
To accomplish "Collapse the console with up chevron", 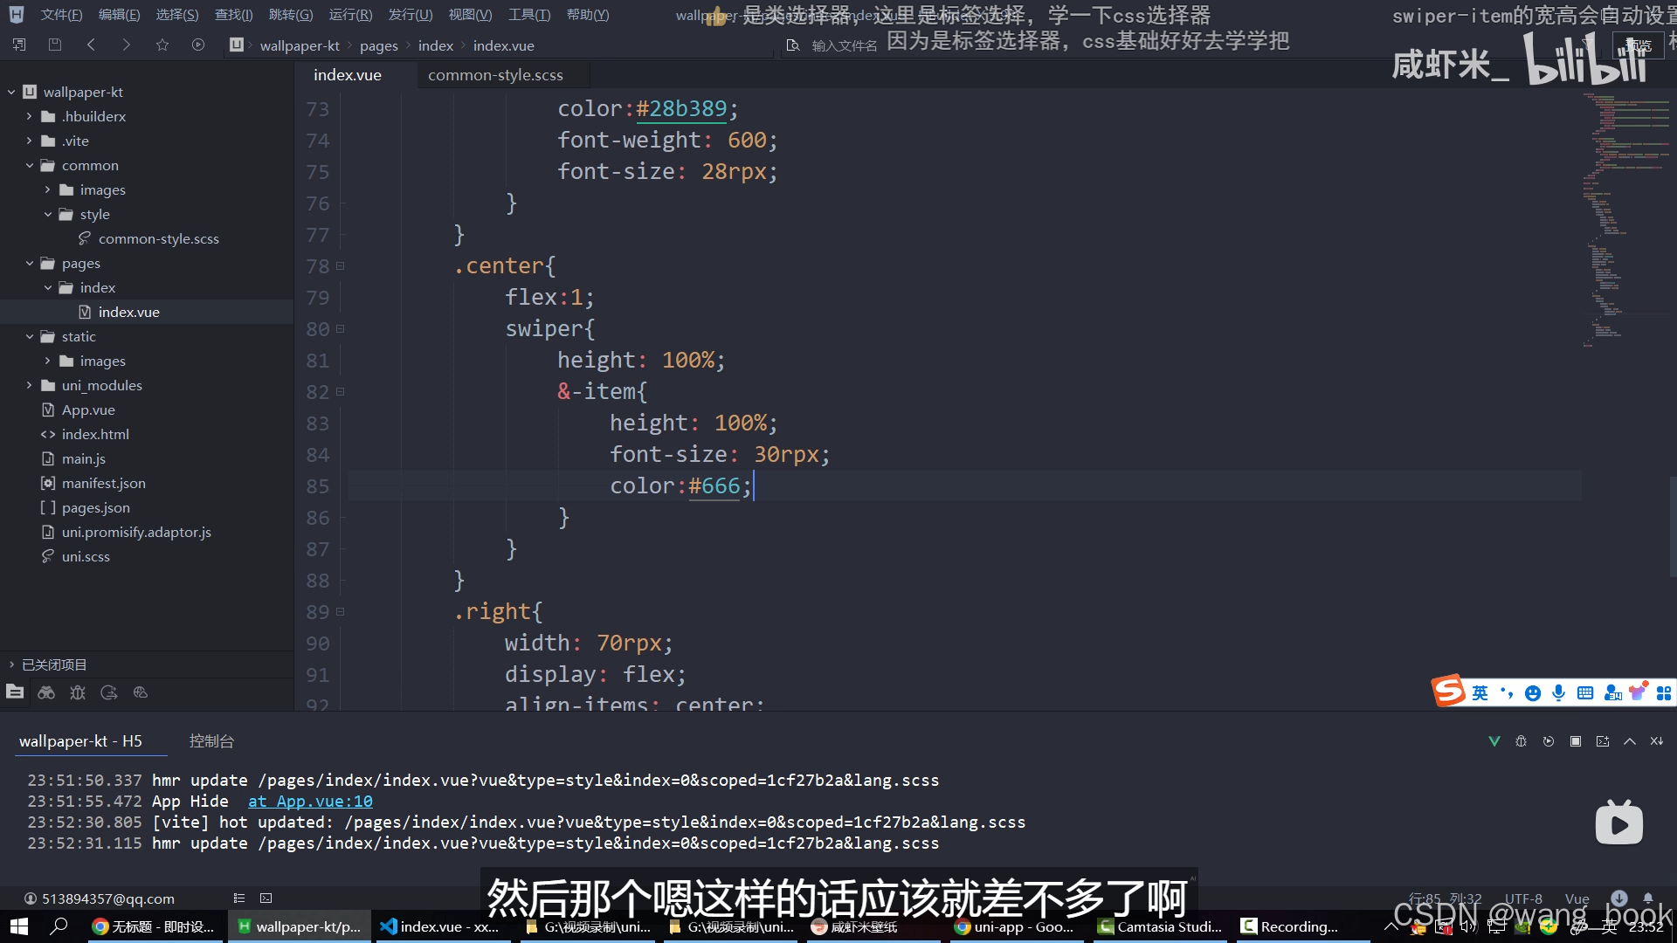I will coord(1630,741).
